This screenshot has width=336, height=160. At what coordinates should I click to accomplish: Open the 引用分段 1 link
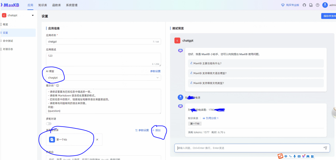tap(210, 118)
